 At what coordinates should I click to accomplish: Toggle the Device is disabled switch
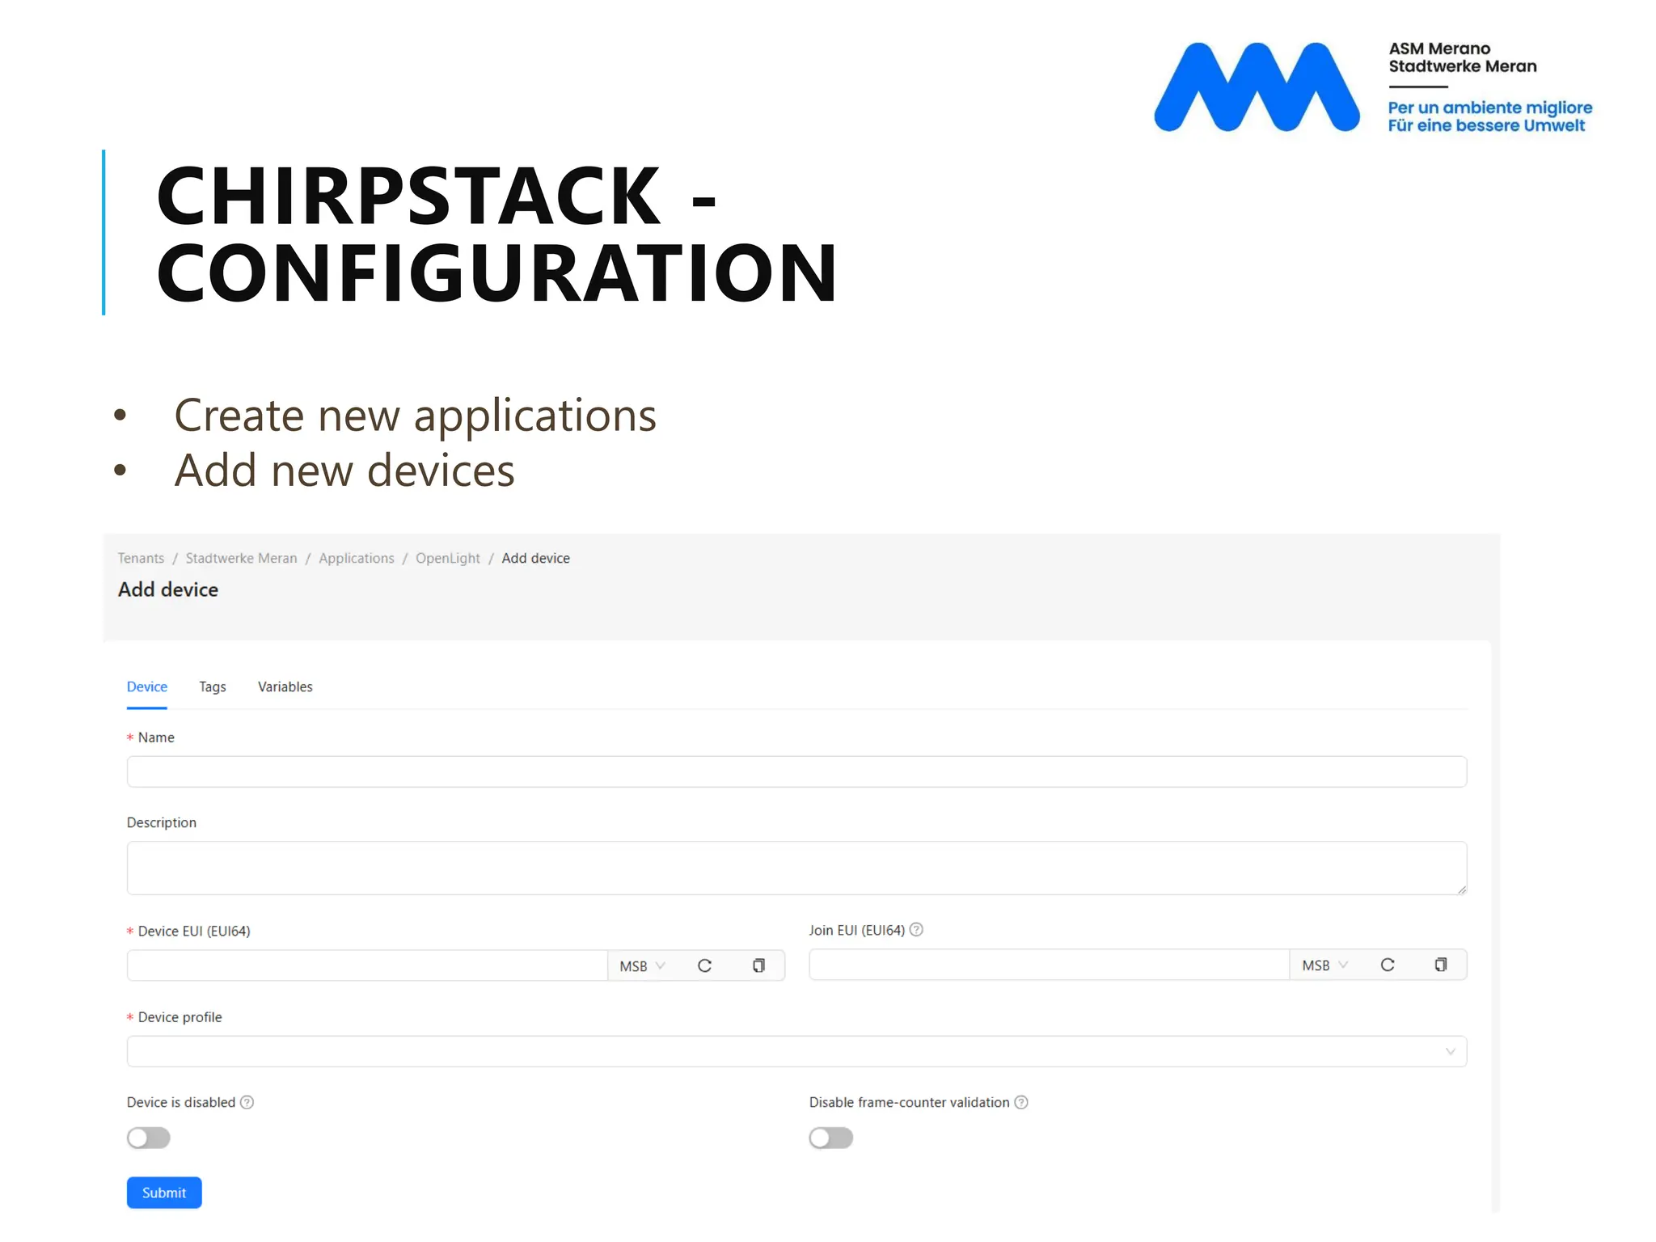(149, 1138)
